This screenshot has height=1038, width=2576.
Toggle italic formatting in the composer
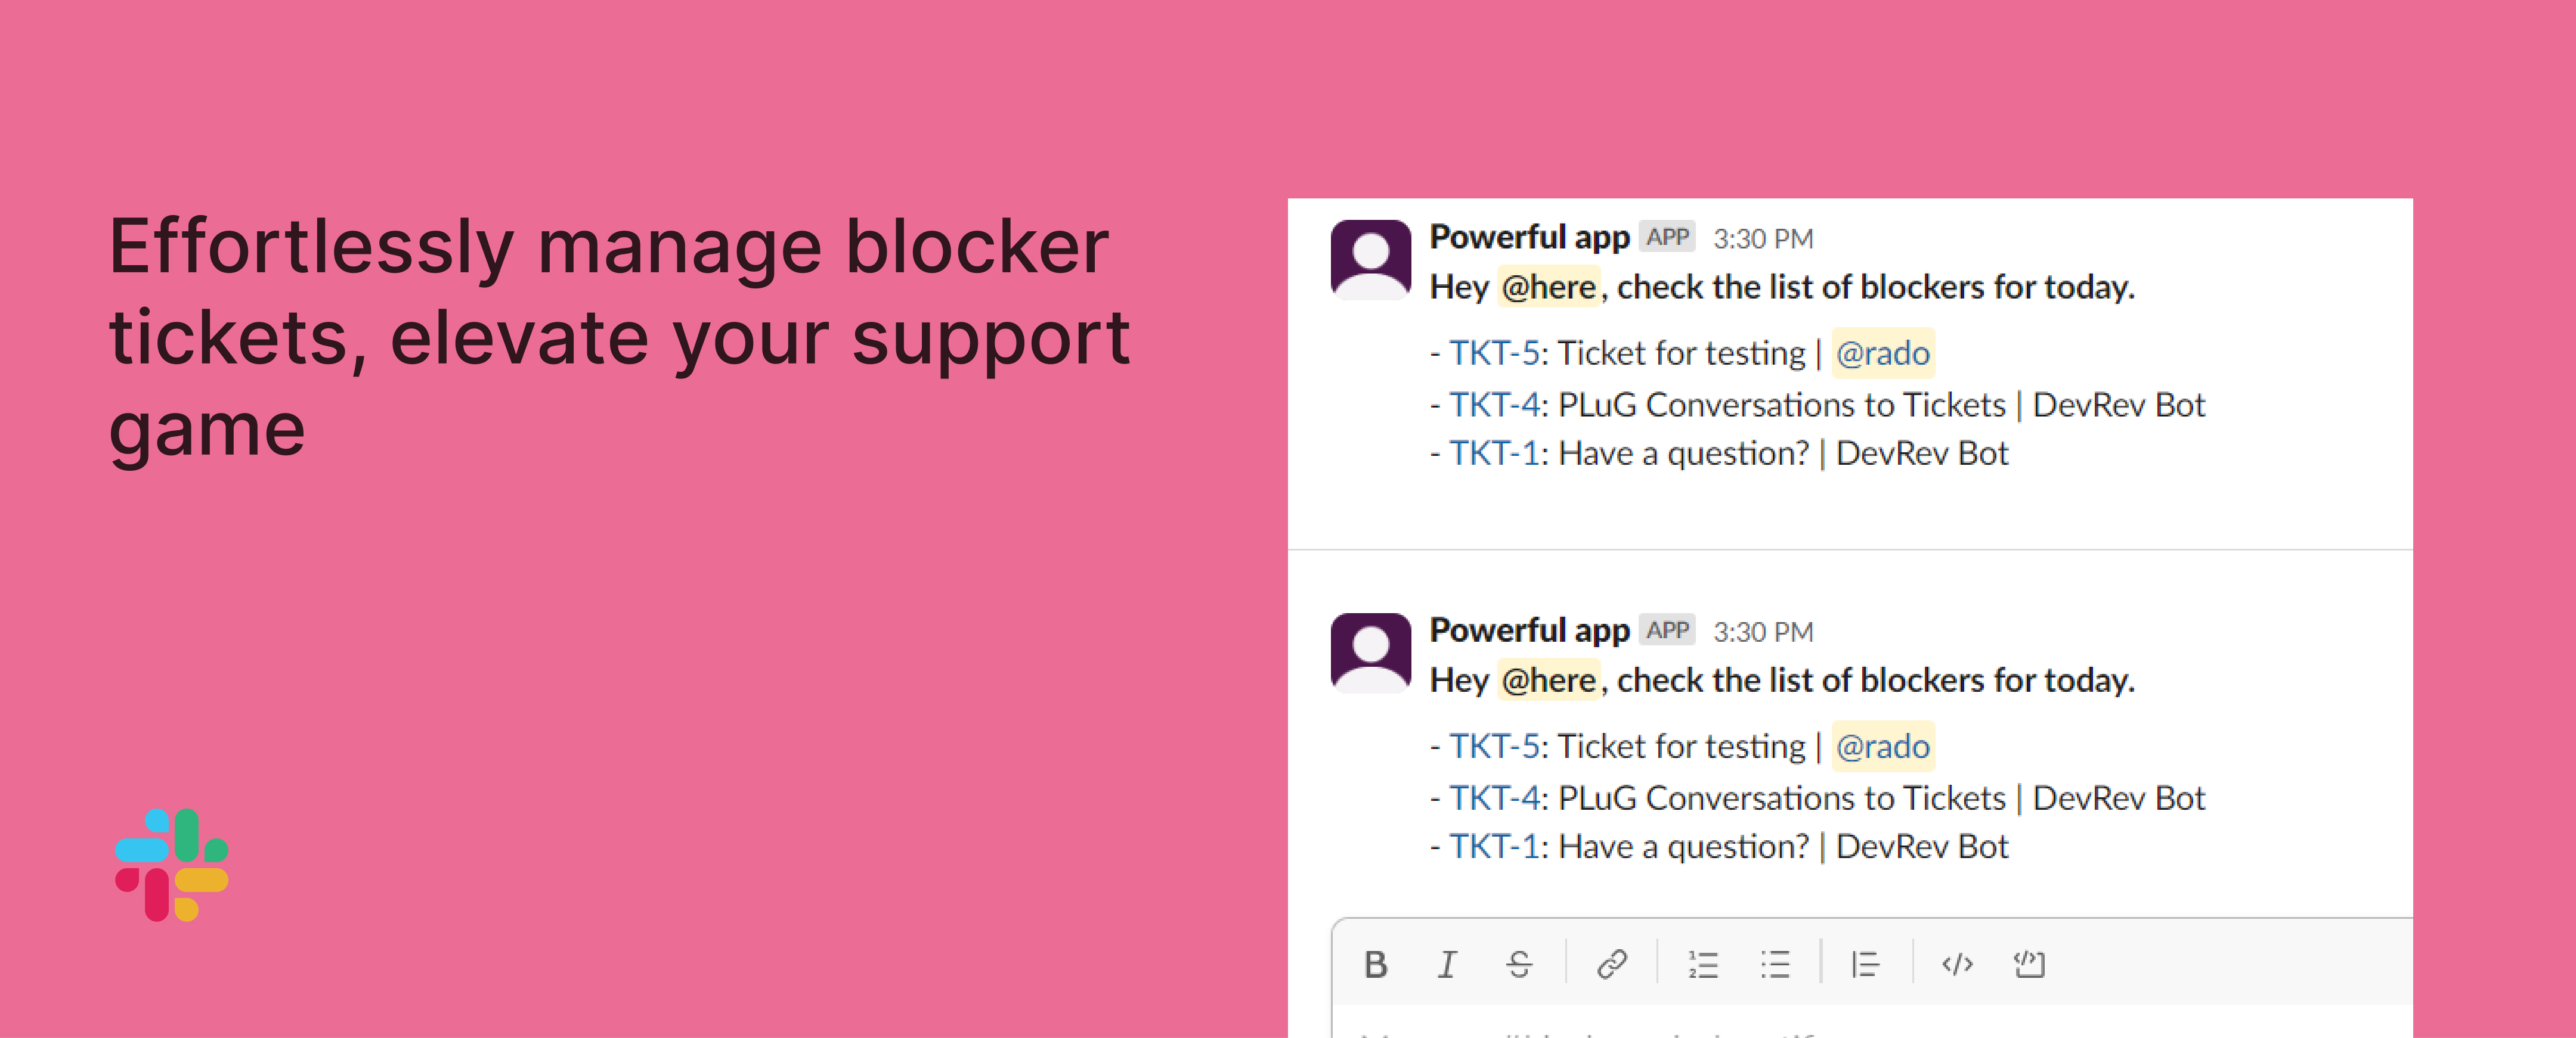pyautogui.click(x=1447, y=964)
